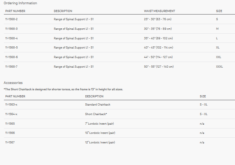Select accessory part number 11-1563-x

11,105
